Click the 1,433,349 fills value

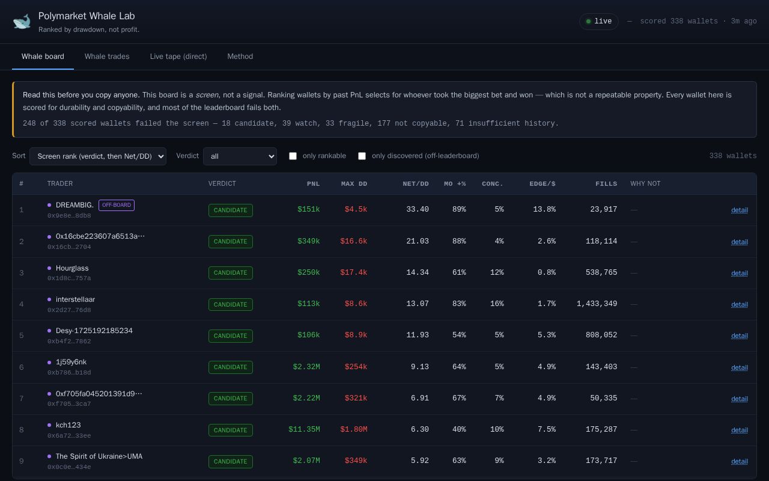pos(597,304)
